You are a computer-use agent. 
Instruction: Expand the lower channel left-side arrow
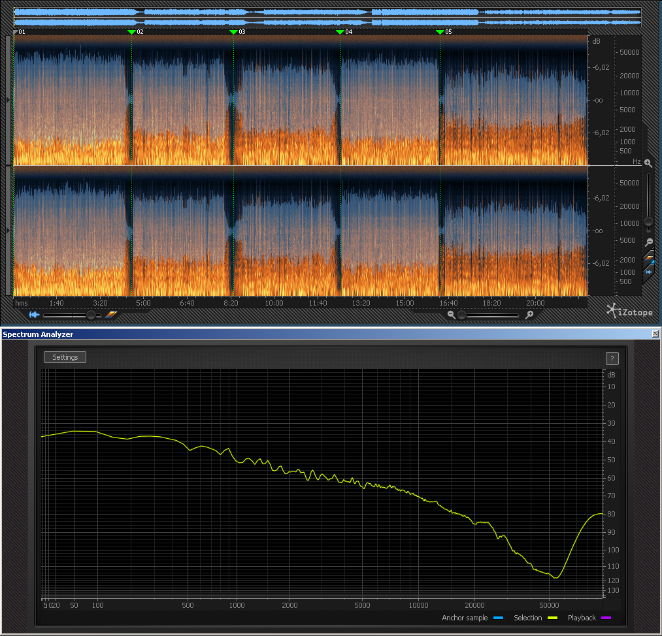point(8,231)
